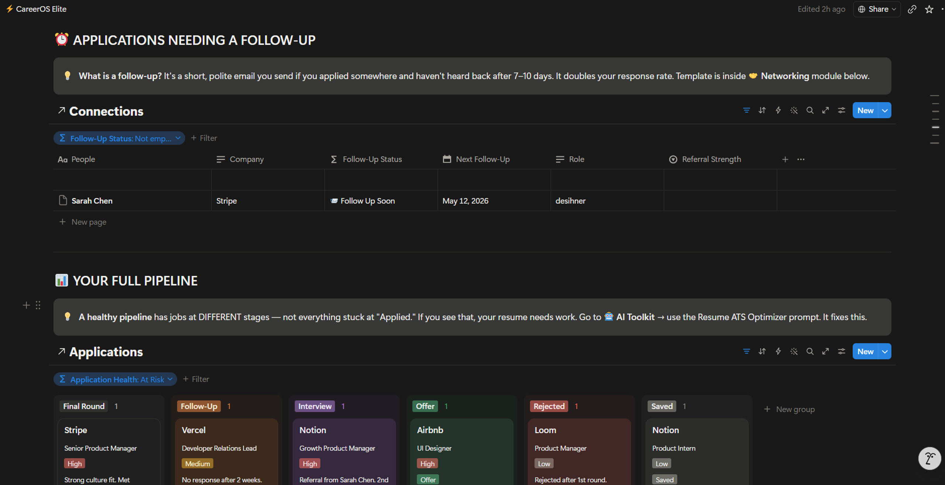Image resolution: width=945 pixels, height=485 pixels.
Task: Go to the Networking module link
Action: click(779, 76)
